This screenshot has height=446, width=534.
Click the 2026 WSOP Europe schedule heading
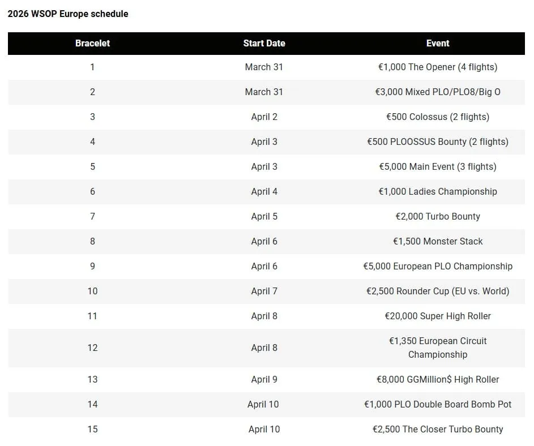68,14
